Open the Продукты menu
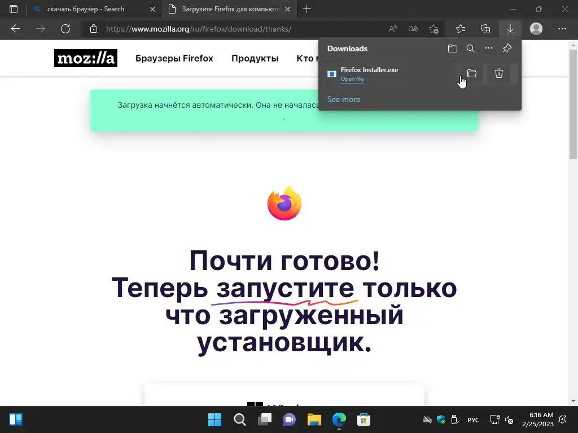The width and height of the screenshot is (578, 433). coord(255,58)
